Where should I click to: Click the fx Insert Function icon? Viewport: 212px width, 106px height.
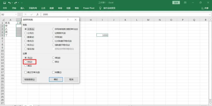[x=37, y=15]
